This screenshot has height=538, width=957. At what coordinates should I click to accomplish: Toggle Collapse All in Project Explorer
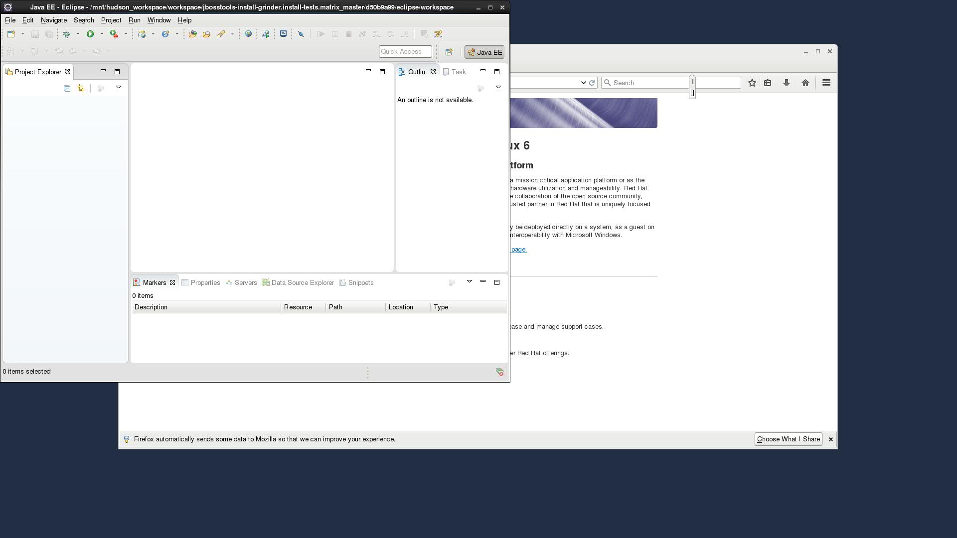[x=67, y=88]
